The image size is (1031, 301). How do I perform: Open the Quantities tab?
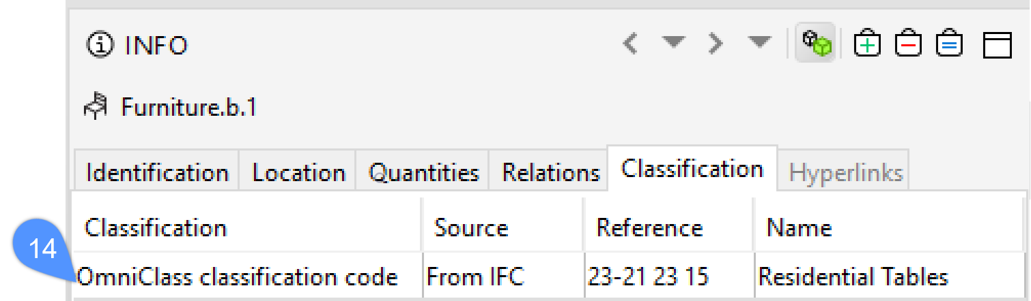[x=423, y=172]
